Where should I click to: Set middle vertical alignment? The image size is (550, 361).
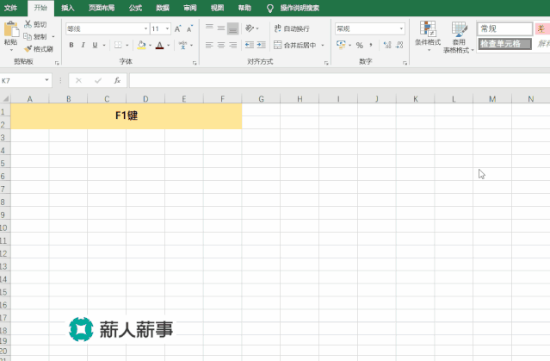coord(221,28)
